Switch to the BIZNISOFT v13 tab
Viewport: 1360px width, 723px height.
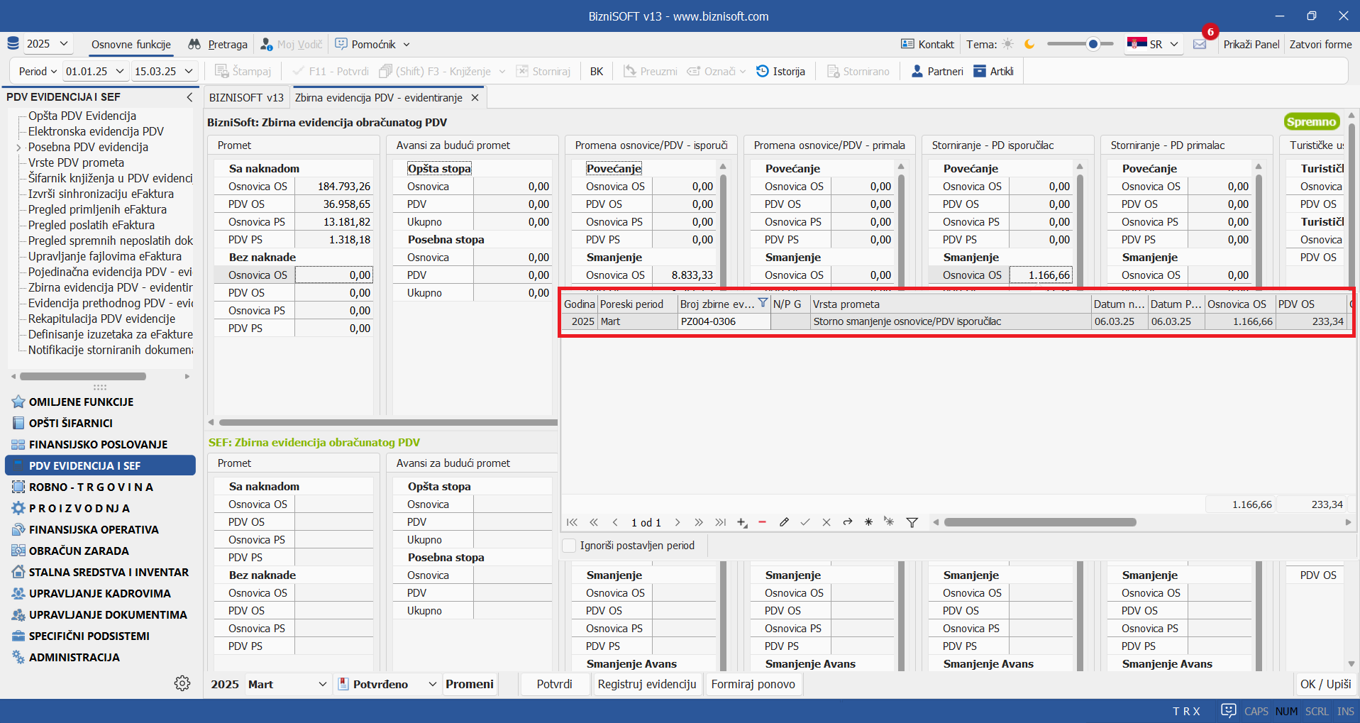246,98
